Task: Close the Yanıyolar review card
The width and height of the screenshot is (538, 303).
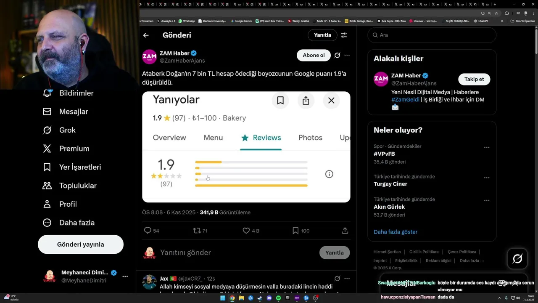Action: 331,100
